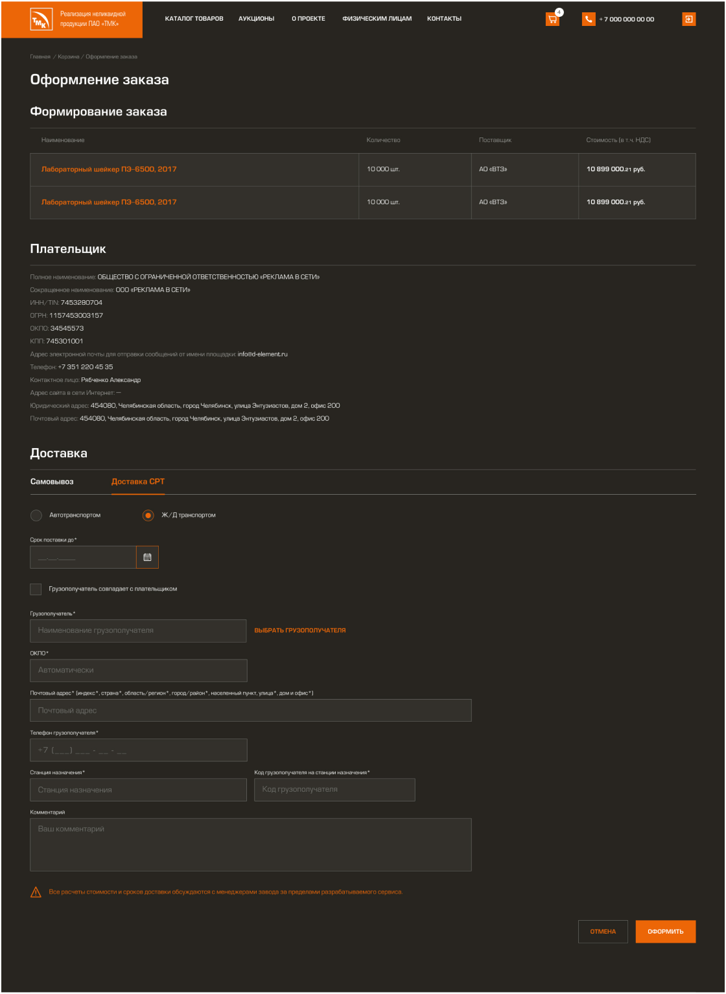Viewport: 726px width, 994px height.
Task: Open the shopping cart icon
Action: tap(552, 19)
